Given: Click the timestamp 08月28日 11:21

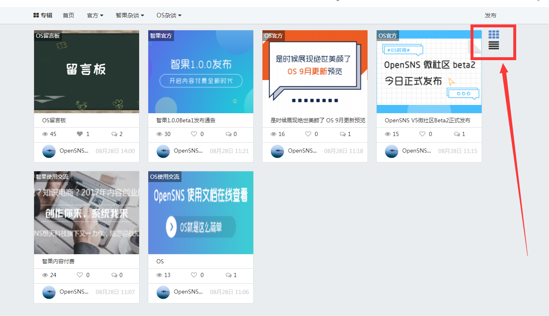Looking at the screenshot, I should click(229, 151).
